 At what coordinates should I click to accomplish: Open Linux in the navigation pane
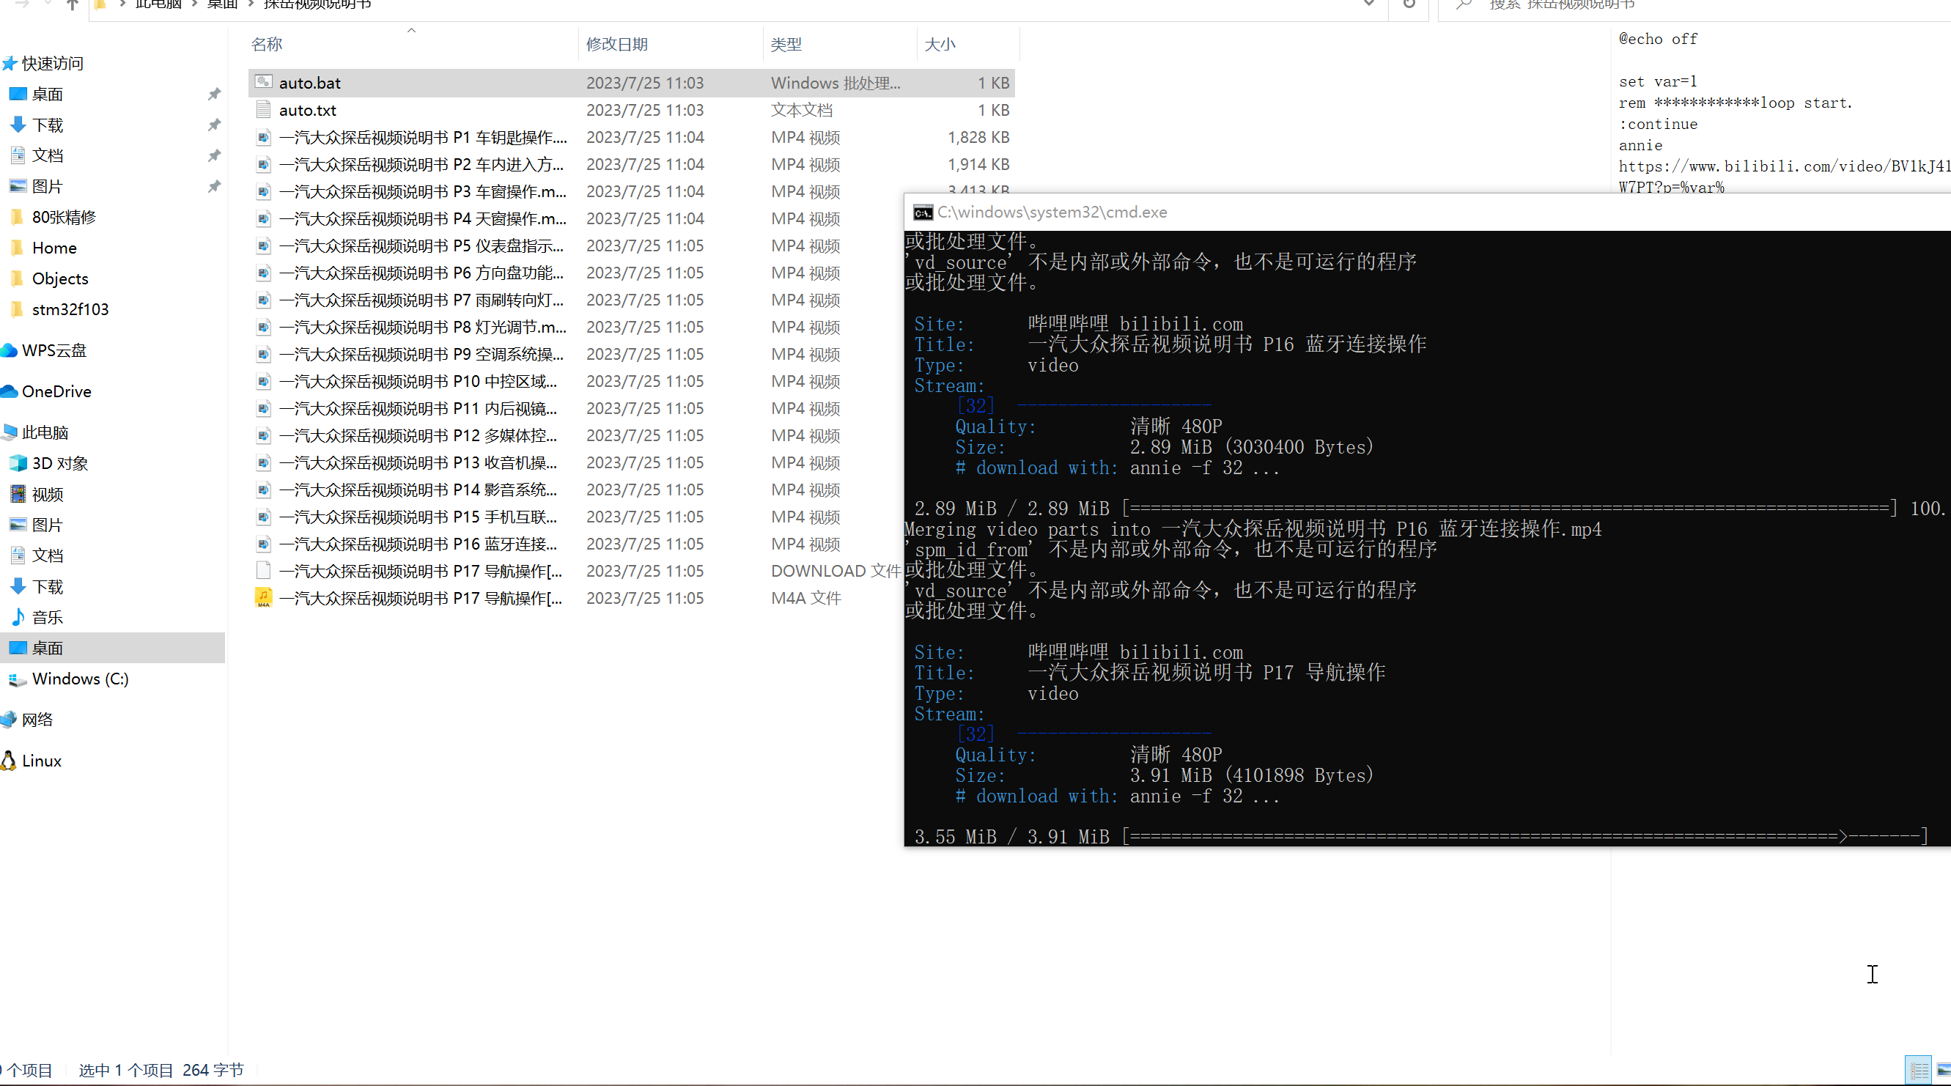(x=41, y=761)
